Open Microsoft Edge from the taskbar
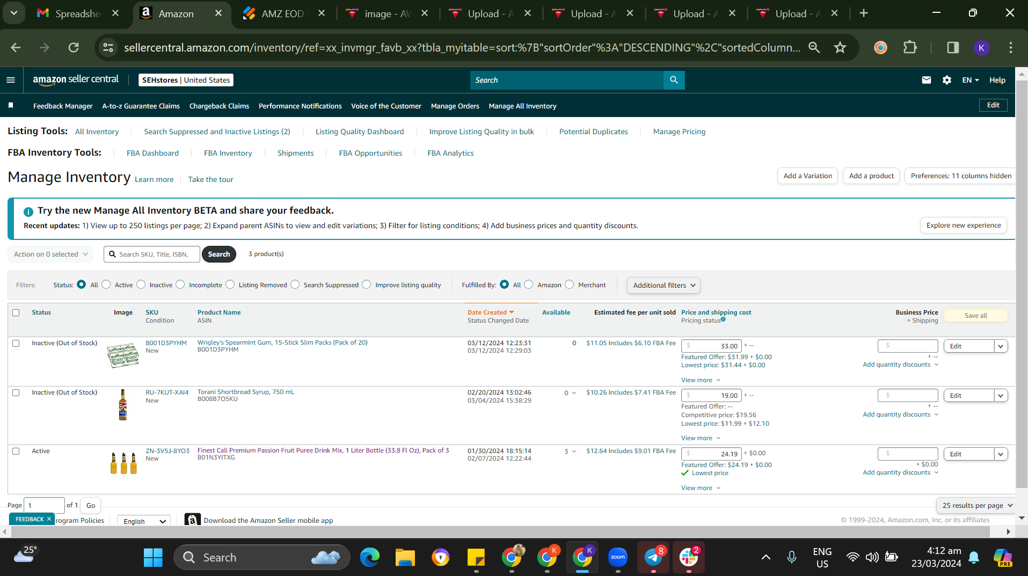Screen dimensions: 1028x576 (x=369, y=557)
